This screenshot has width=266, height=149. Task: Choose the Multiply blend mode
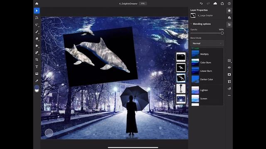(x=207, y=54)
